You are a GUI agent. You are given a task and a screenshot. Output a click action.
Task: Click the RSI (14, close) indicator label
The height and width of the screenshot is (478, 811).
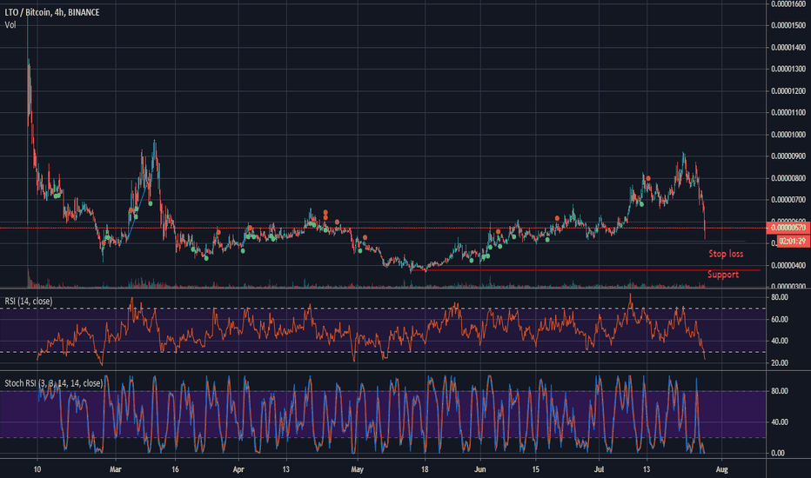coord(29,302)
